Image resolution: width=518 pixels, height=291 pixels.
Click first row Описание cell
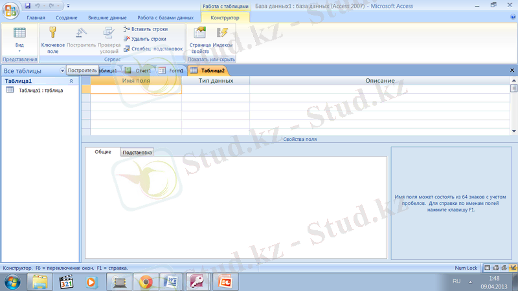[x=379, y=89]
